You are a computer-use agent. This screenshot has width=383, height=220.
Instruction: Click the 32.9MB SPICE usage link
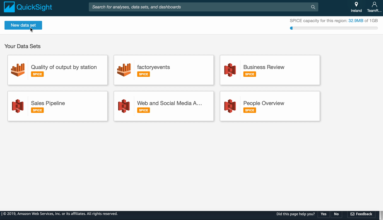coord(355,21)
